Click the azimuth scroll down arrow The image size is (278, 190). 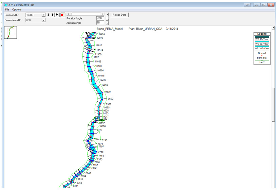click(x=107, y=23)
